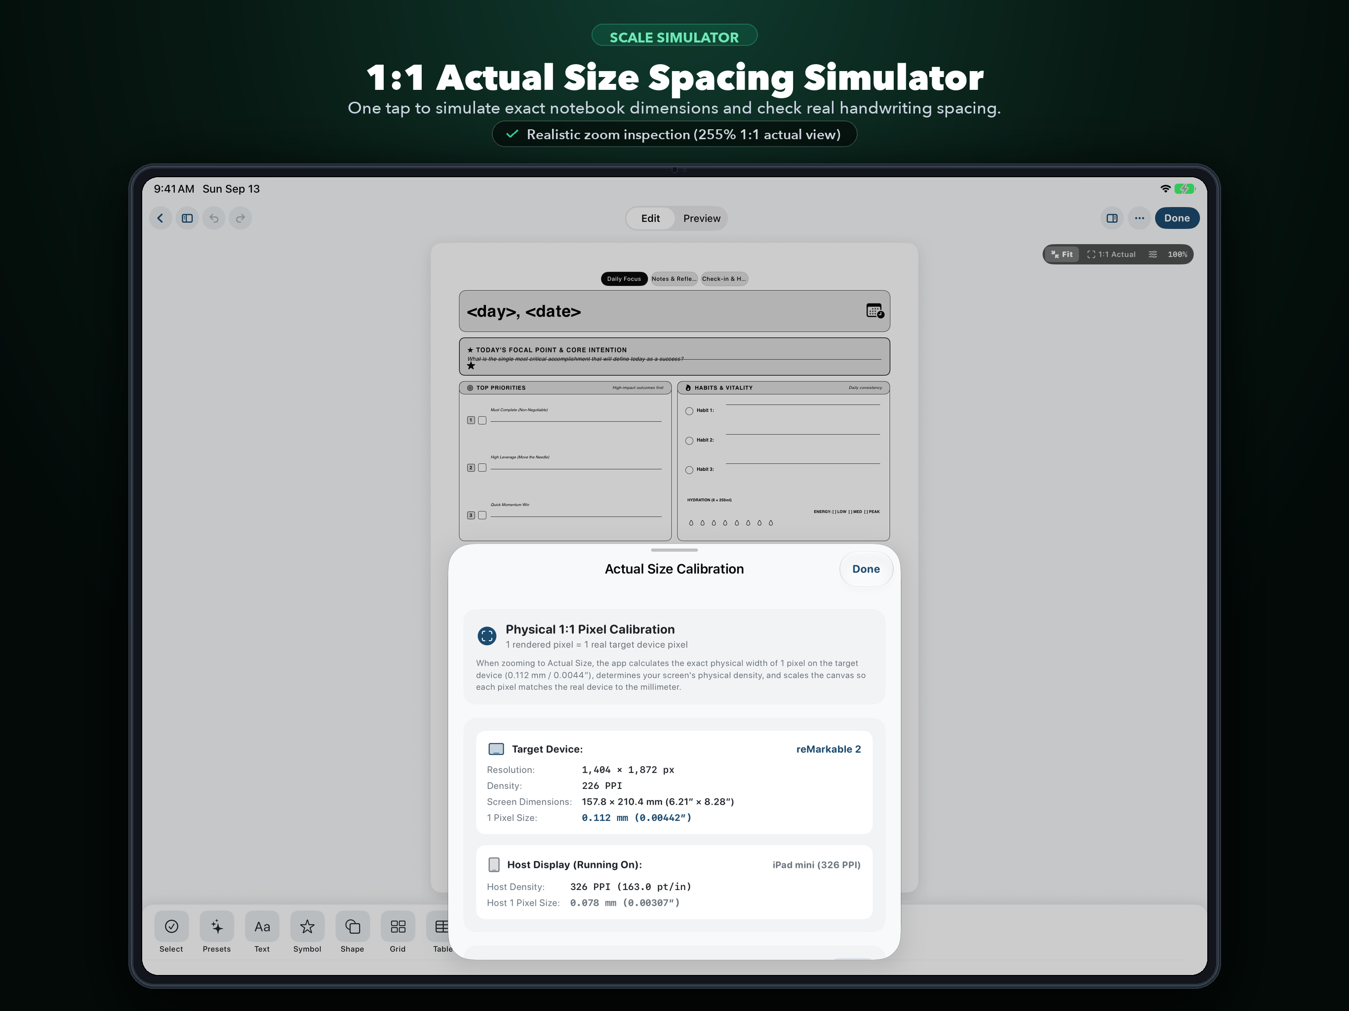1349x1011 pixels.
Task: Select the Habit 1 circle
Action: tap(689, 411)
